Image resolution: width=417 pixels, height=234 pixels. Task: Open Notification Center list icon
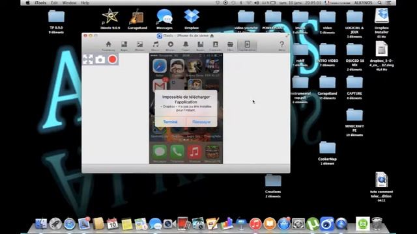tap(388, 3)
